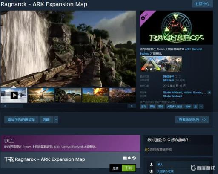Open the all reviews 多半好评 link
Screen dimensions: 218x174
(169, 81)
